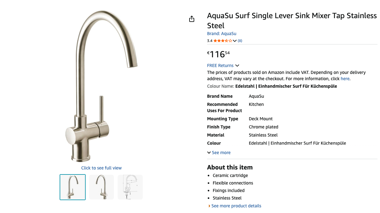
Task: Expand the chevron next to FREE Returns
Action: [x=237, y=65]
